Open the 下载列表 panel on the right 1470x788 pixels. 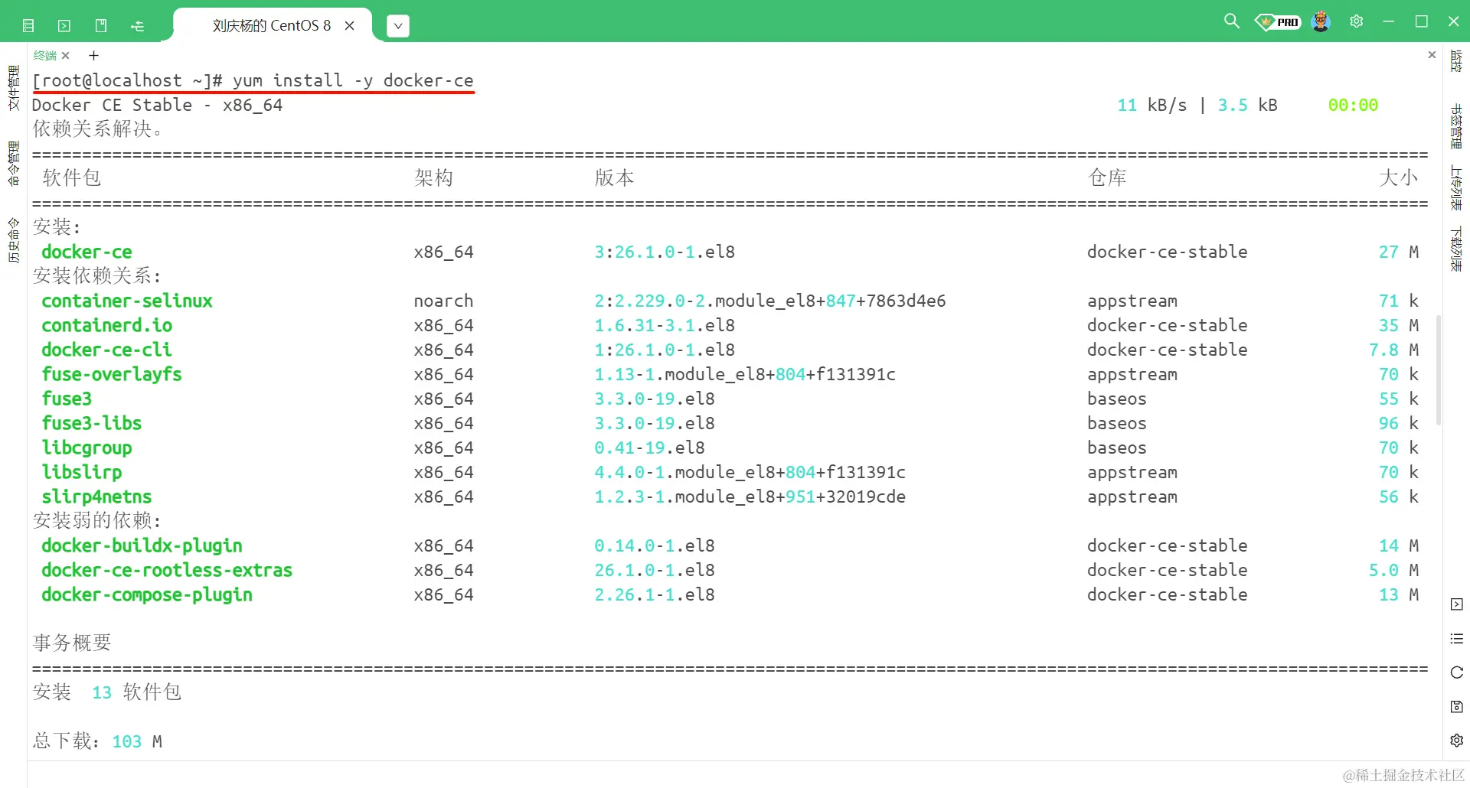(1456, 249)
